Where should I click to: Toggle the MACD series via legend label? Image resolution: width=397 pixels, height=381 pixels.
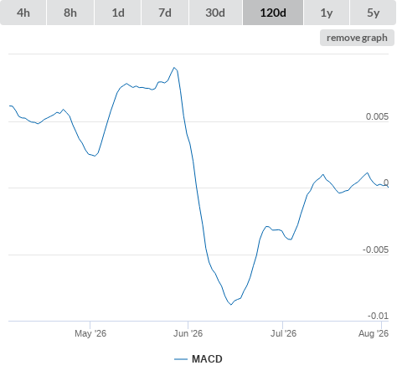click(207, 359)
